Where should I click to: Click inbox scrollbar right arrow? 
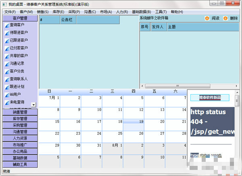236,86
